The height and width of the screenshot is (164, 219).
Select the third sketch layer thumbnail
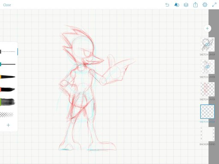[x=207, y=89]
